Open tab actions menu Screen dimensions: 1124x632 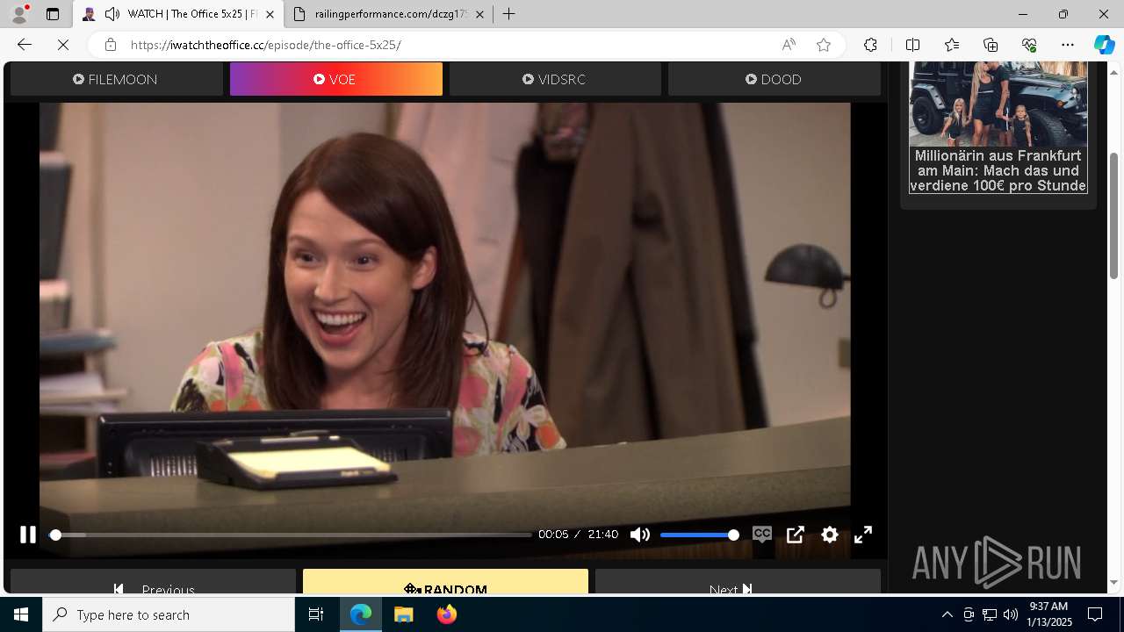pos(53,14)
